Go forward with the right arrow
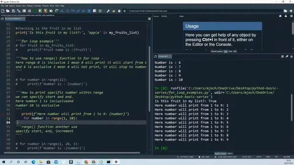 click(x=124, y=11)
